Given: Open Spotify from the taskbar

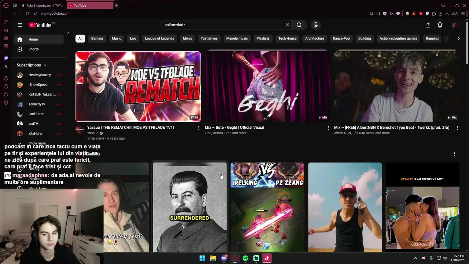Looking at the screenshot, I should [245, 258].
